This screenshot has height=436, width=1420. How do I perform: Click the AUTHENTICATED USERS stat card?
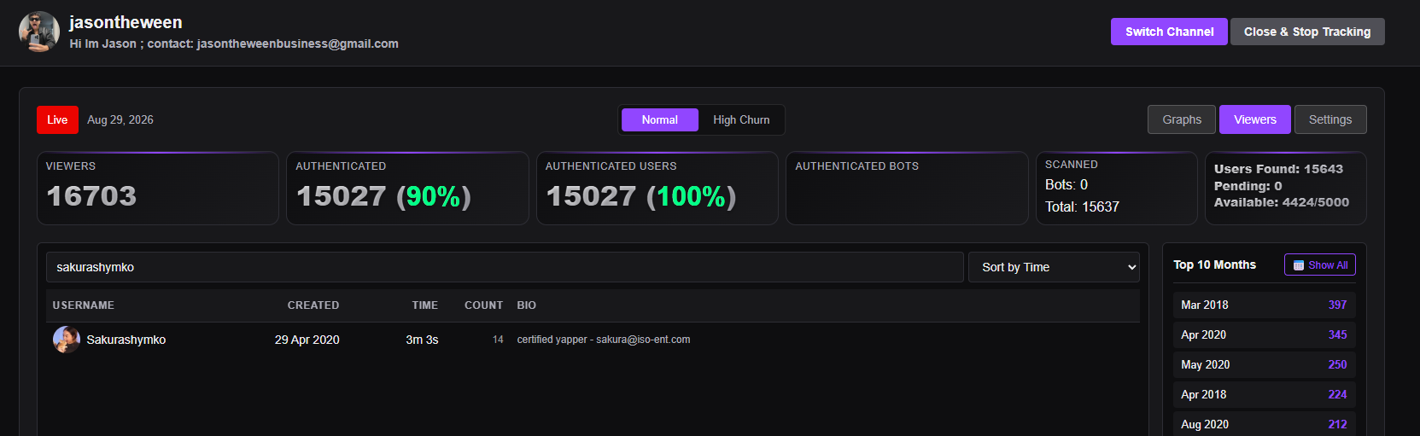(x=657, y=189)
